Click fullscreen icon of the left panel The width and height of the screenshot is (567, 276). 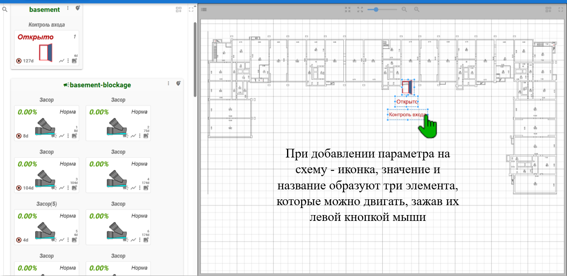point(191,10)
